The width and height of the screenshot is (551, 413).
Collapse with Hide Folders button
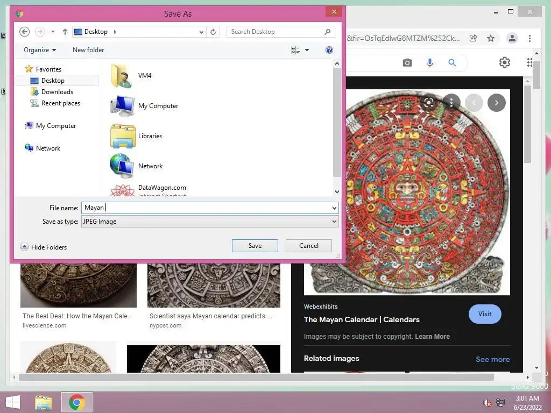44,247
